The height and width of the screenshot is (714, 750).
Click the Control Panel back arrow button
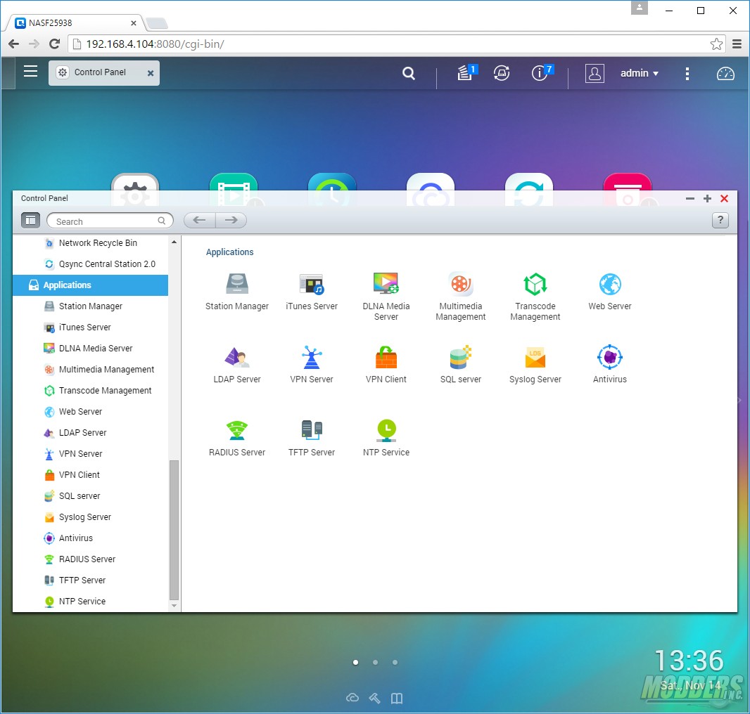[199, 220]
